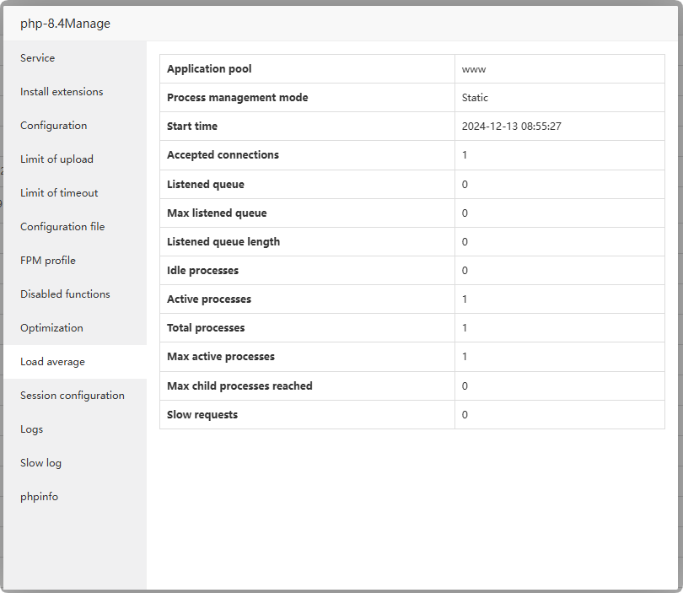683x593 pixels.
Task: Click the php-8.4Manage dialog title
Action: [66, 24]
